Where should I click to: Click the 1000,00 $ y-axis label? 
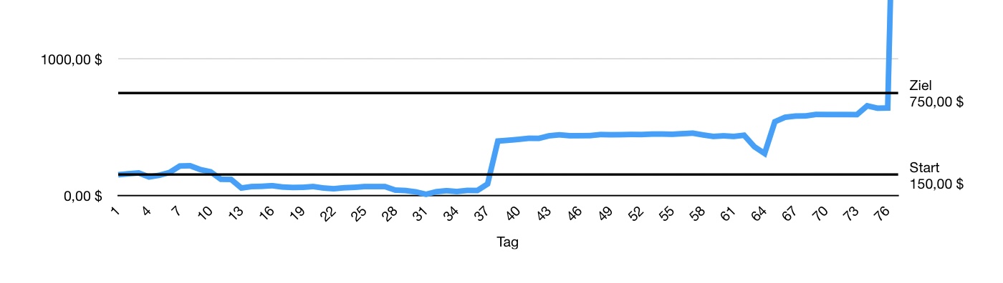pos(71,60)
